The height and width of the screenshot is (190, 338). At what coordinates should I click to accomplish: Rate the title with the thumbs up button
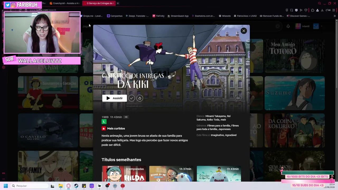coord(140,98)
